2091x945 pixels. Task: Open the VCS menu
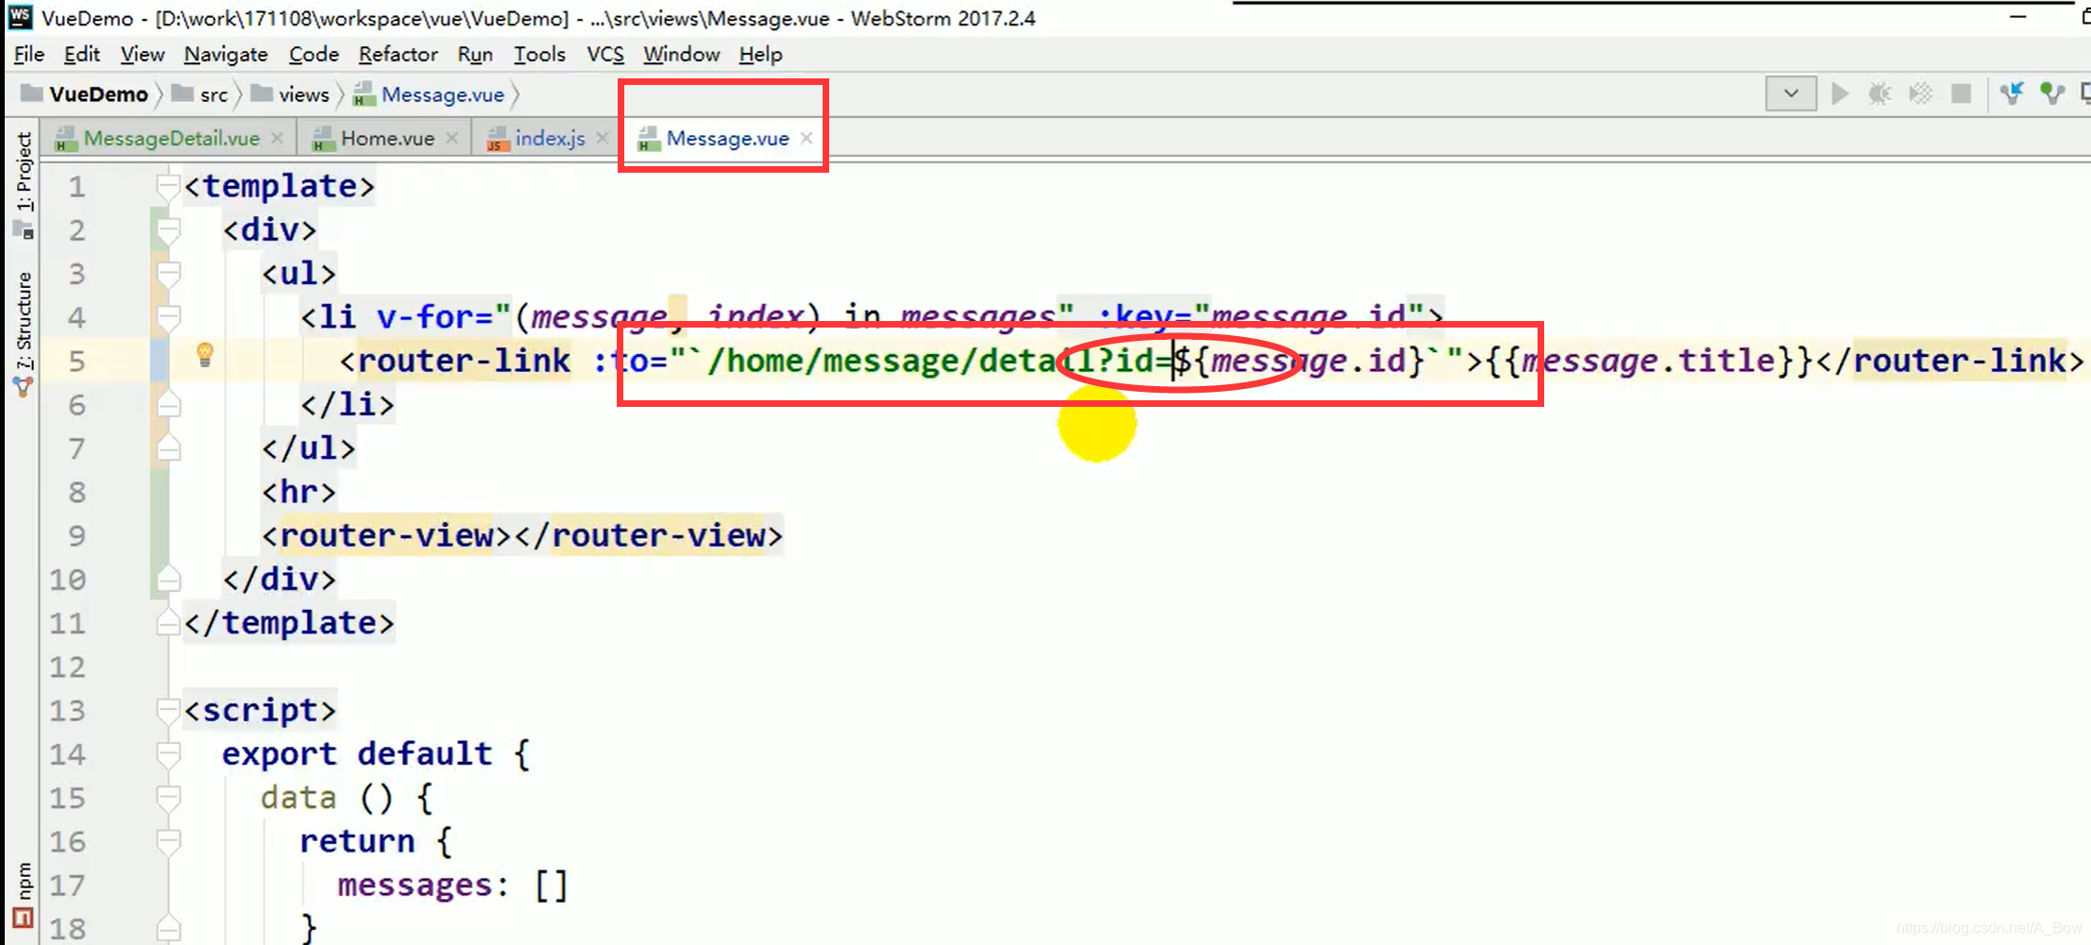[605, 54]
